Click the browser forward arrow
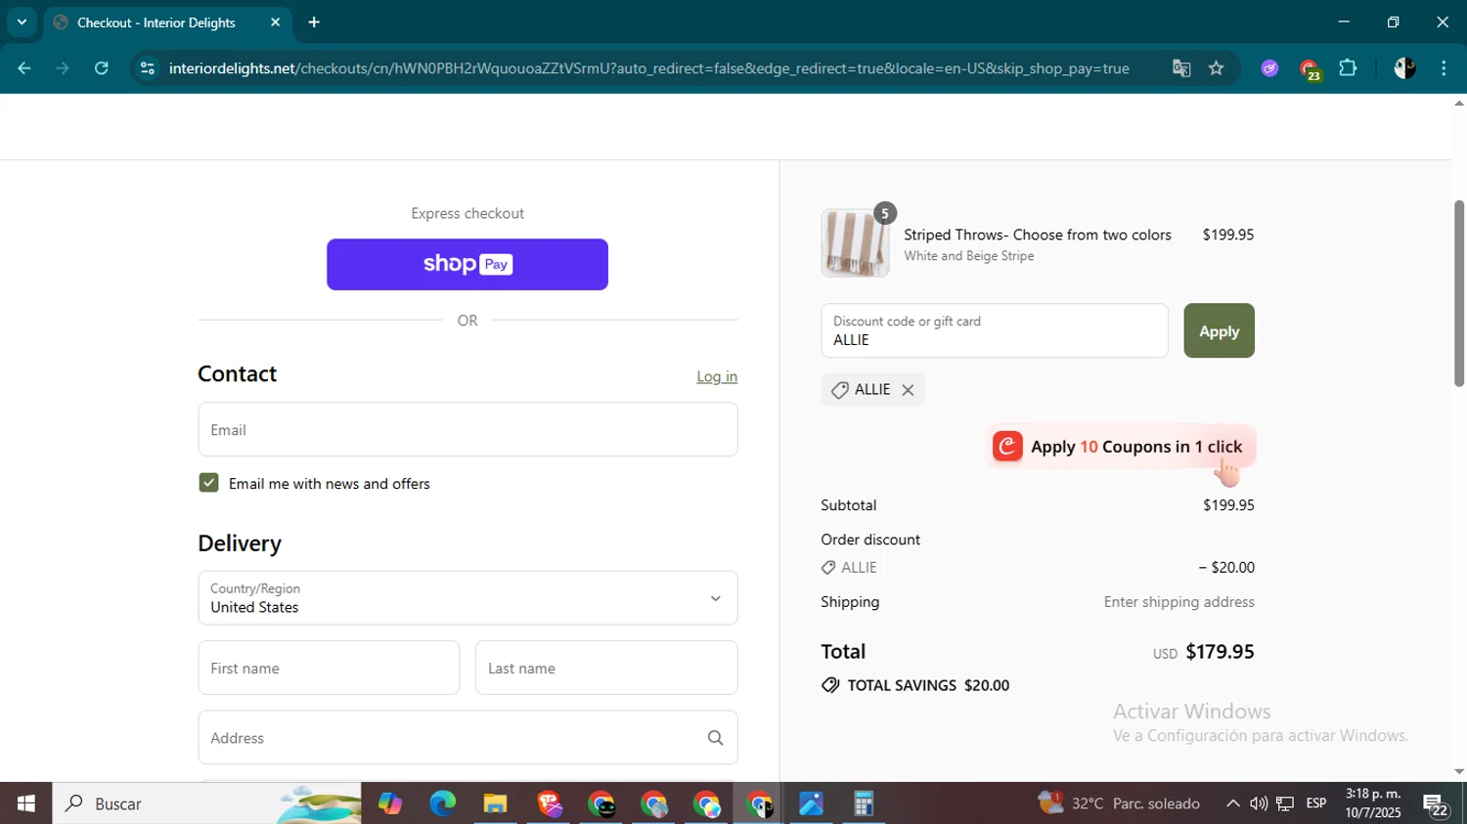This screenshot has height=824, width=1467. click(x=63, y=68)
